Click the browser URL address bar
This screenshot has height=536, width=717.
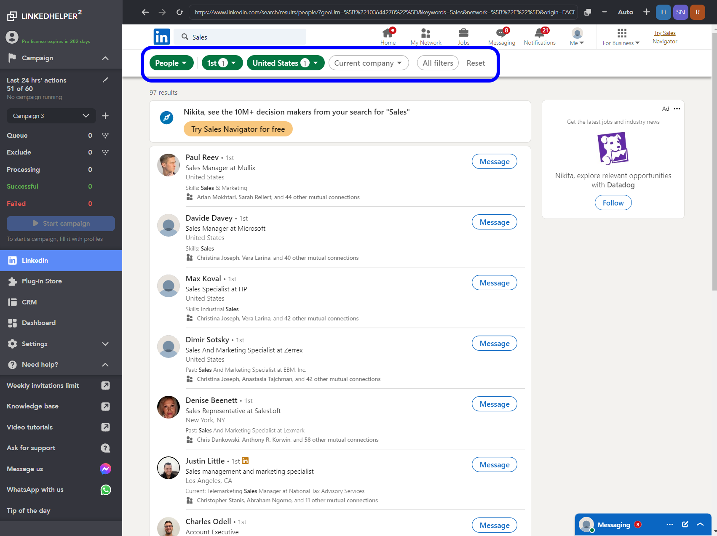coord(383,12)
